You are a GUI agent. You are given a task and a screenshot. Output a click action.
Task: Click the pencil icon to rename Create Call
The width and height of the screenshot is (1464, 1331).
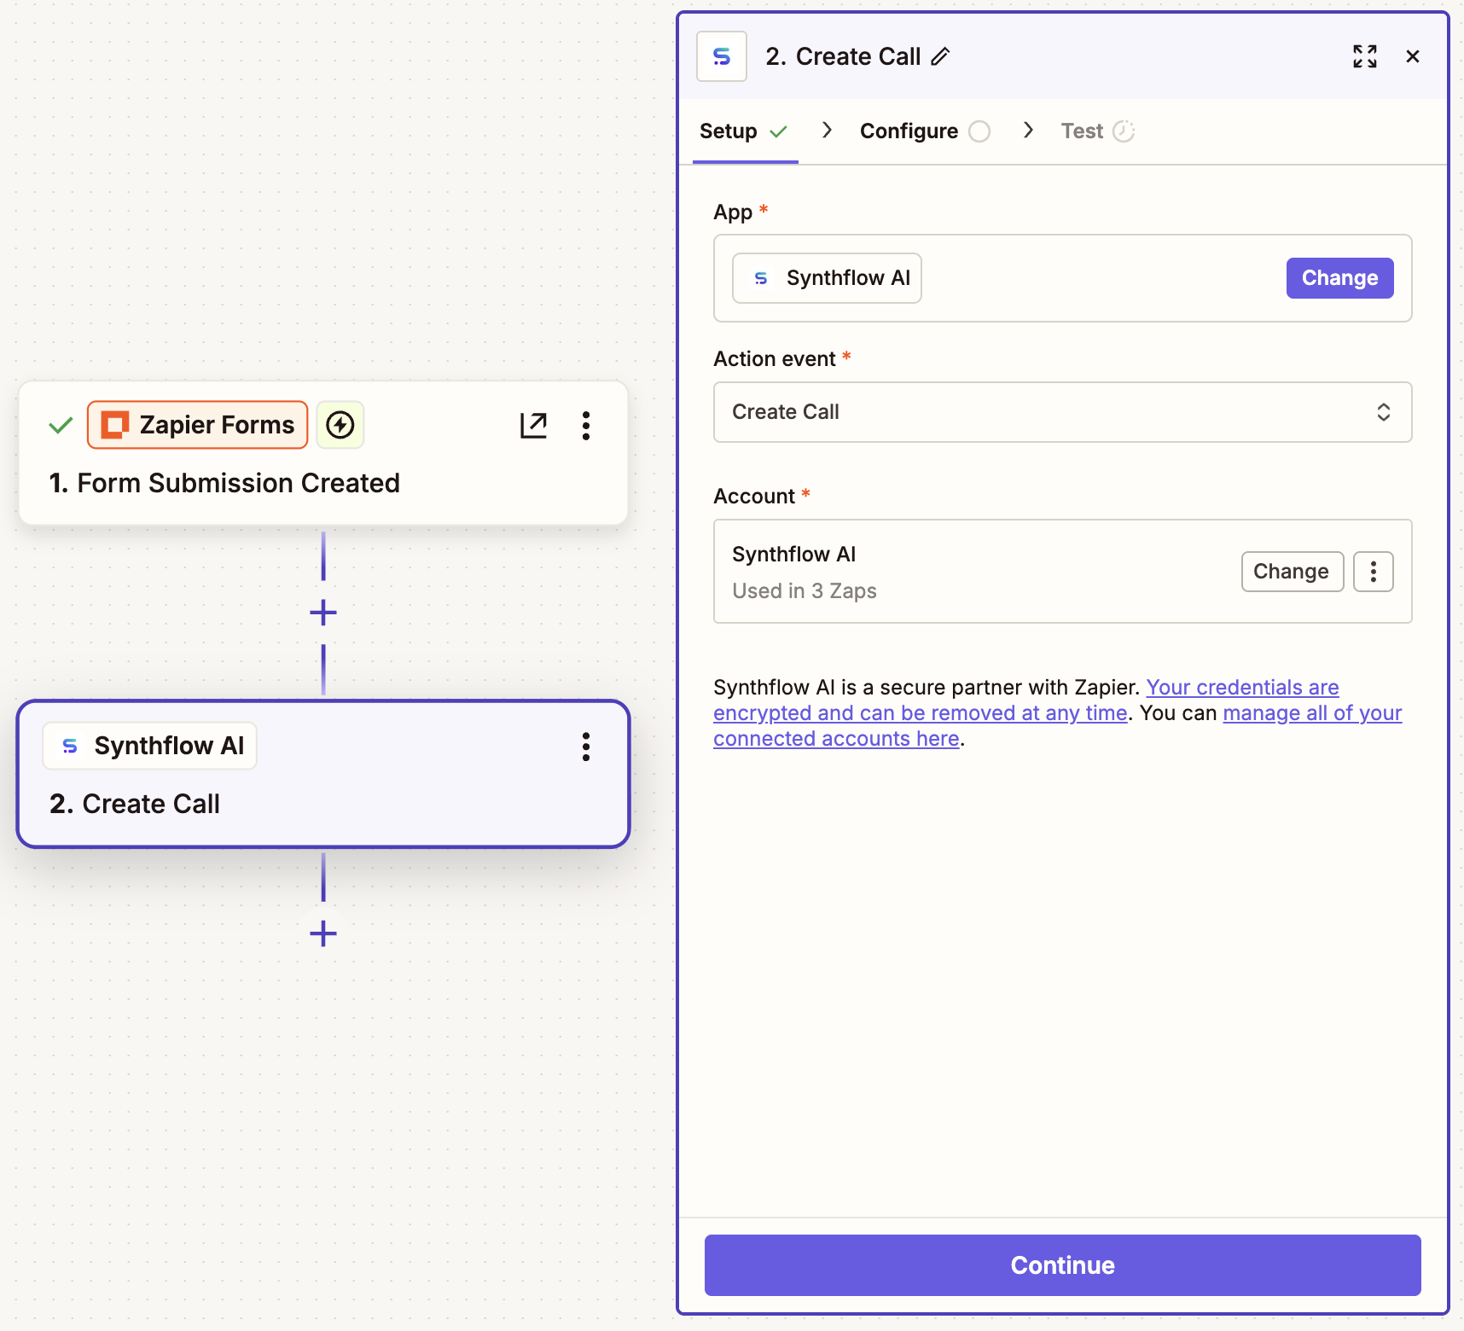pos(941,55)
